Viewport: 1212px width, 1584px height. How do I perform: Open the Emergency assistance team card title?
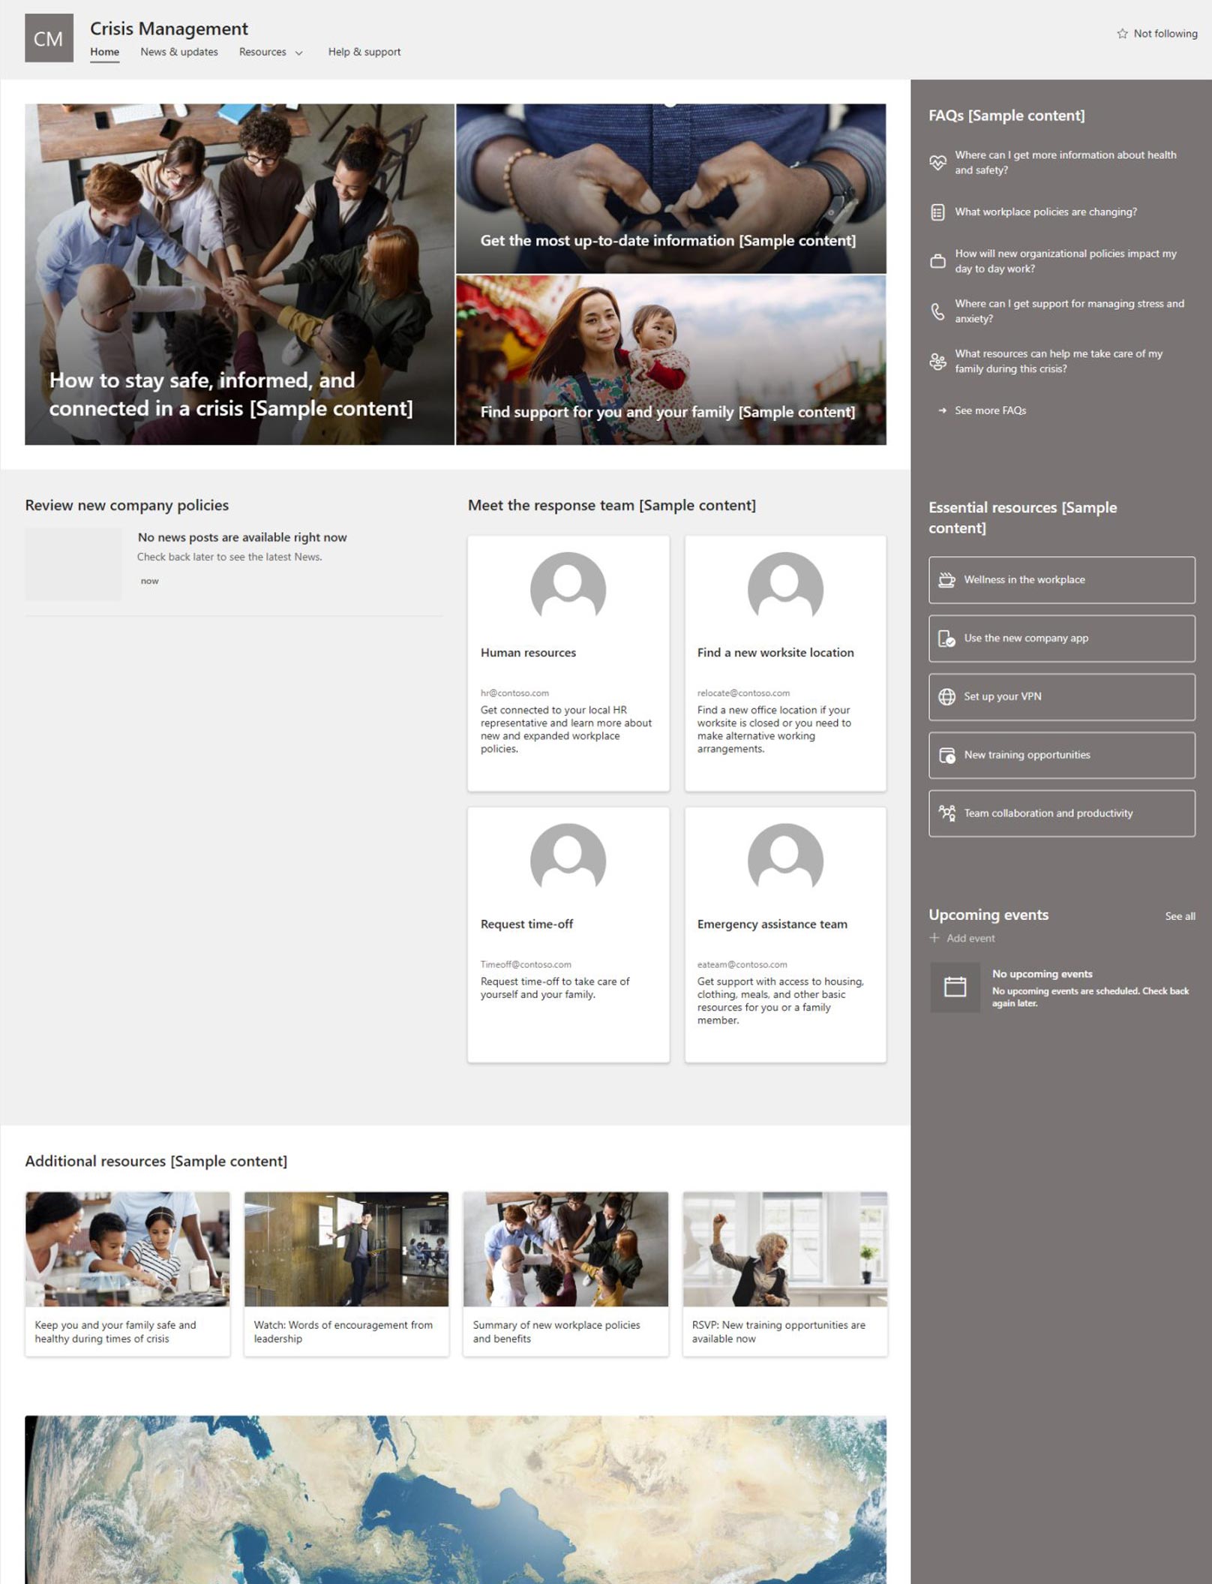click(x=772, y=924)
